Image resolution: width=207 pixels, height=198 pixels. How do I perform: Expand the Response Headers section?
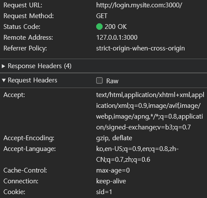(x=3, y=66)
